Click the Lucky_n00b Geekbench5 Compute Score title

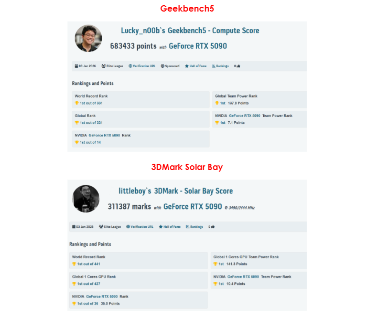(190, 30)
